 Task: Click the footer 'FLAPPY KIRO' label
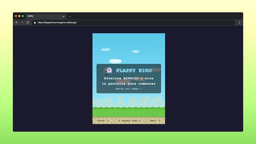click(130, 121)
